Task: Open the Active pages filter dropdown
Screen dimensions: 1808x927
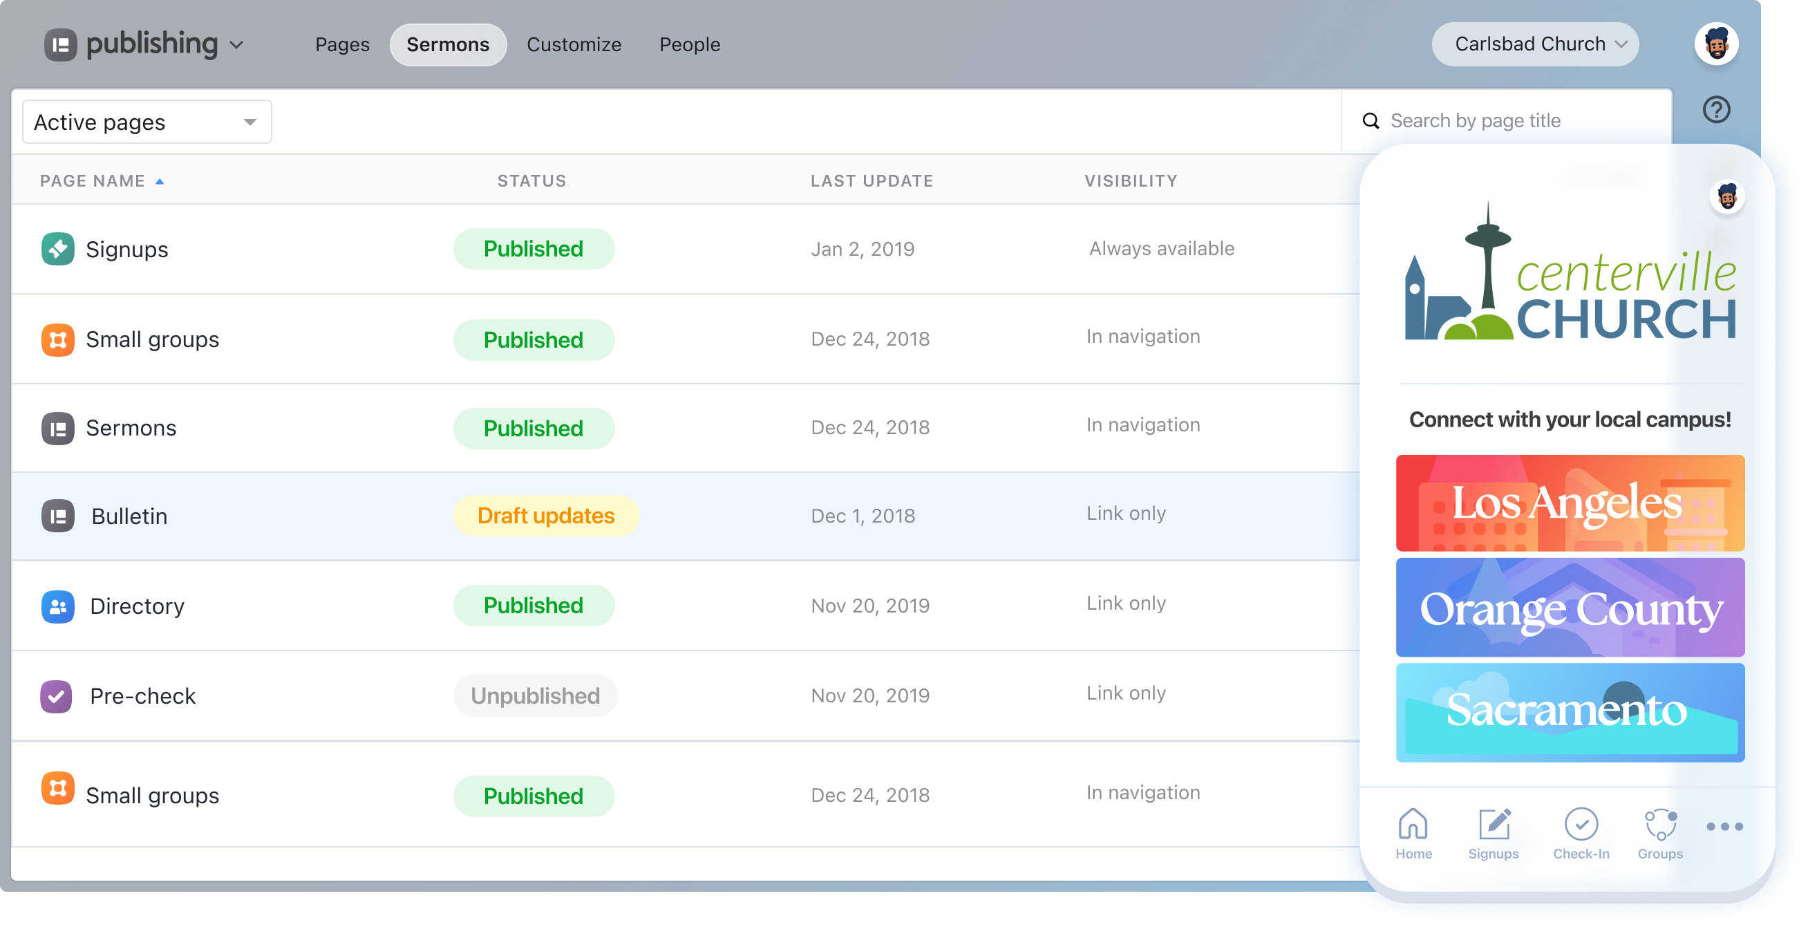Action: pyautogui.click(x=147, y=122)
